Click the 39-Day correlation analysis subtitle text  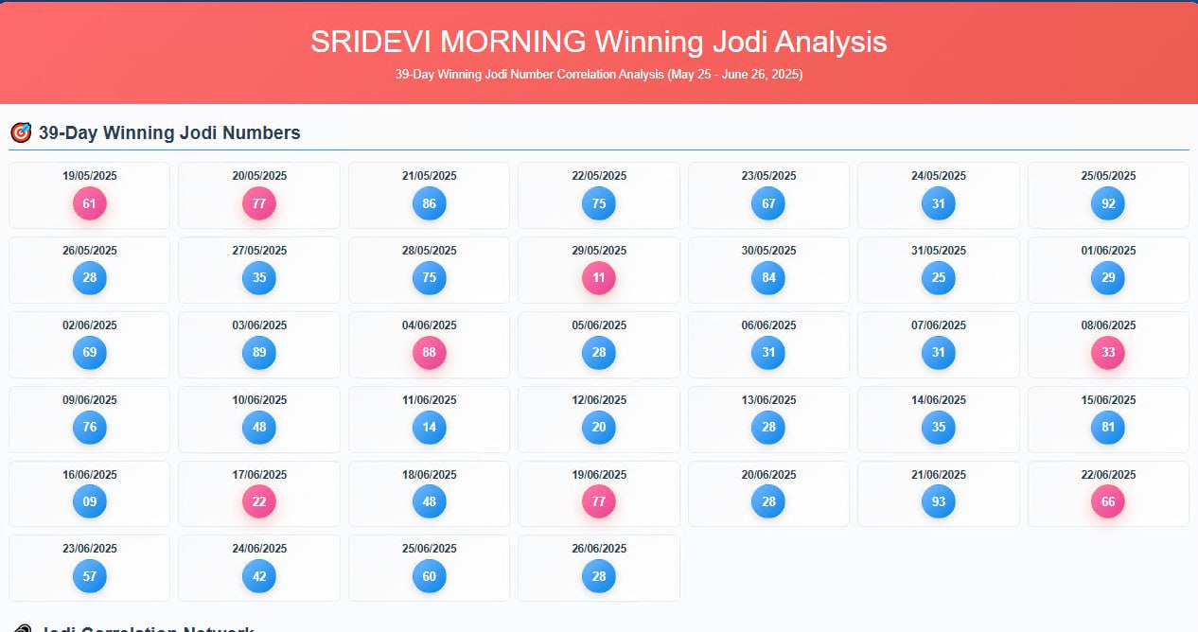pos(598,74)
